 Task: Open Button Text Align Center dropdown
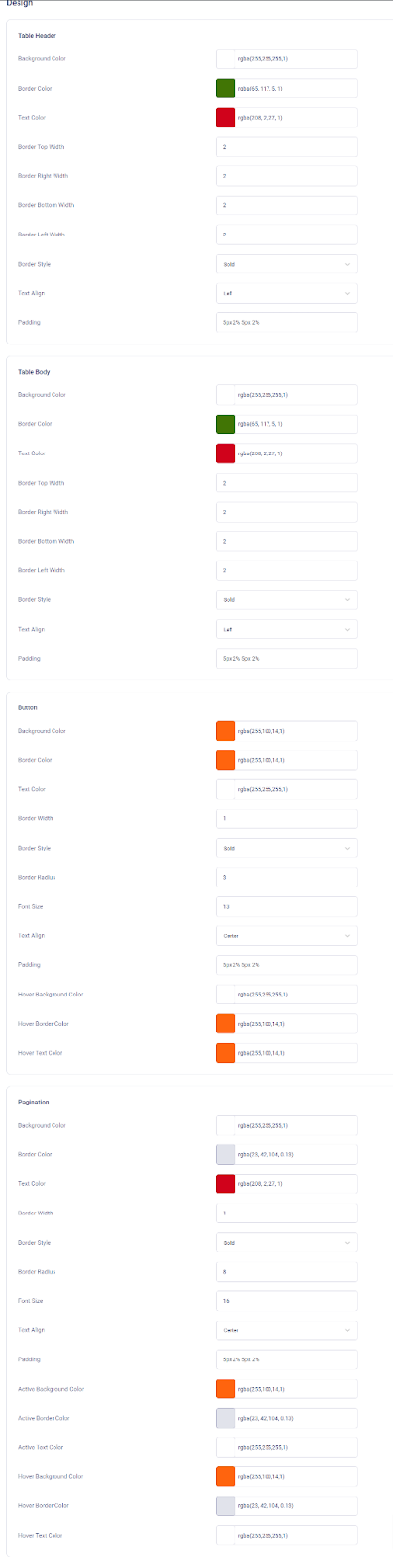click(x=287, y=936)
